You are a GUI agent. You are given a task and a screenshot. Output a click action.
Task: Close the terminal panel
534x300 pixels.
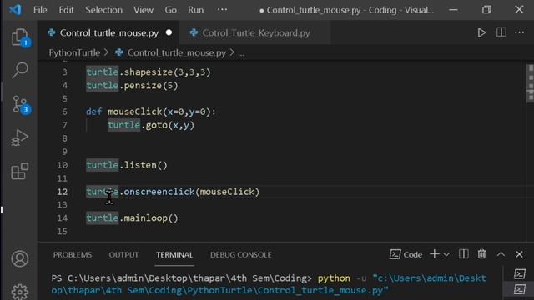pyautogui.click(x=519, y=254)
